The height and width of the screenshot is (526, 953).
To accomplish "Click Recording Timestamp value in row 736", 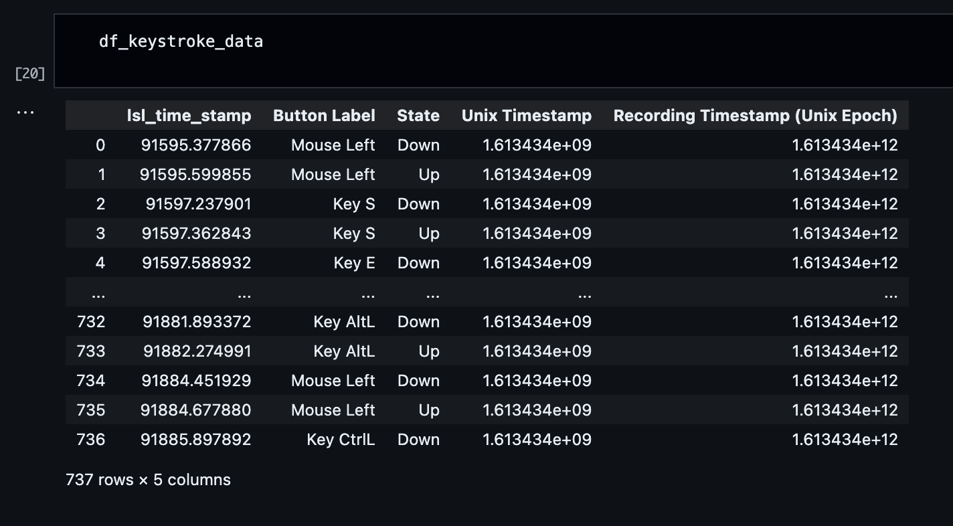I will 845,440.
